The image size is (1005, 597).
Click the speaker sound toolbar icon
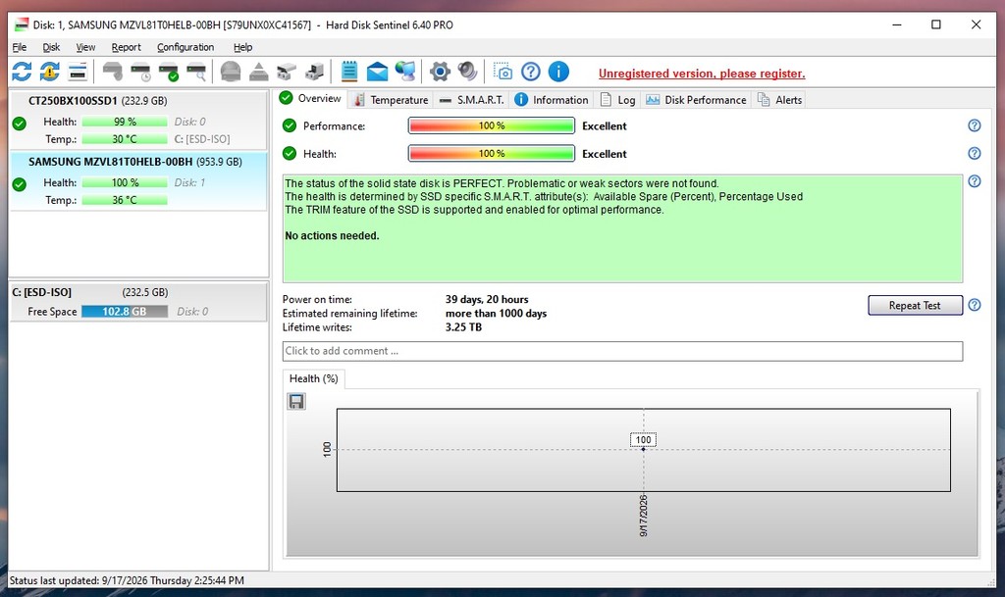click(468, 72)
